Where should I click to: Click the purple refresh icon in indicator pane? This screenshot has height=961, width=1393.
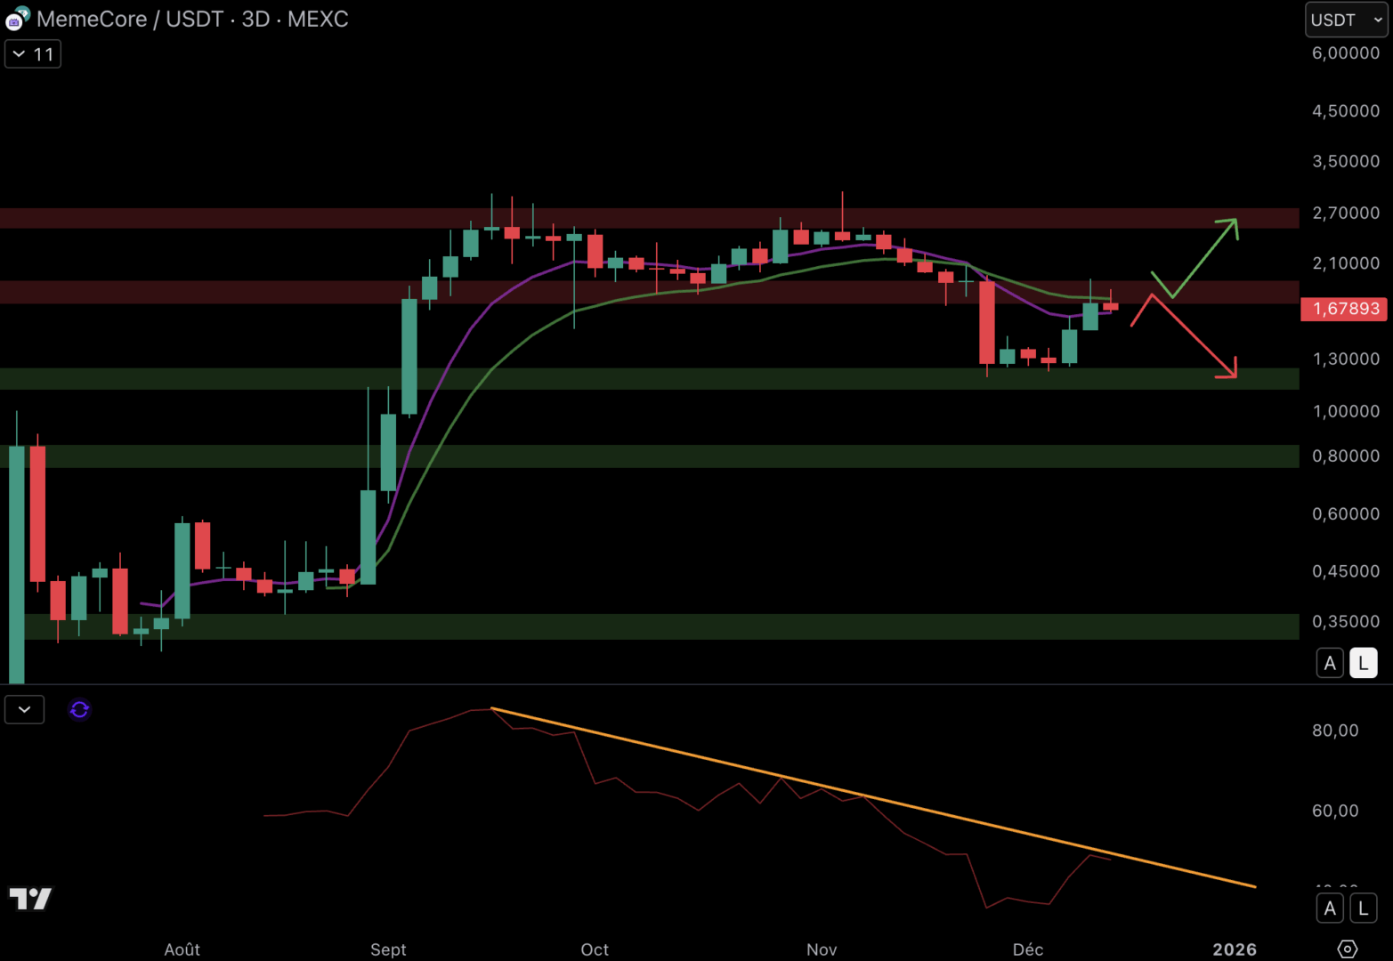pos(79,709)
